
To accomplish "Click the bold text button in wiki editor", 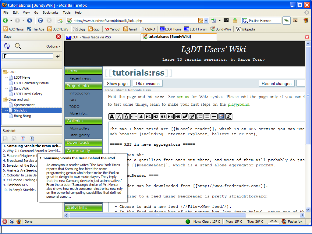I will click(112, 116).
